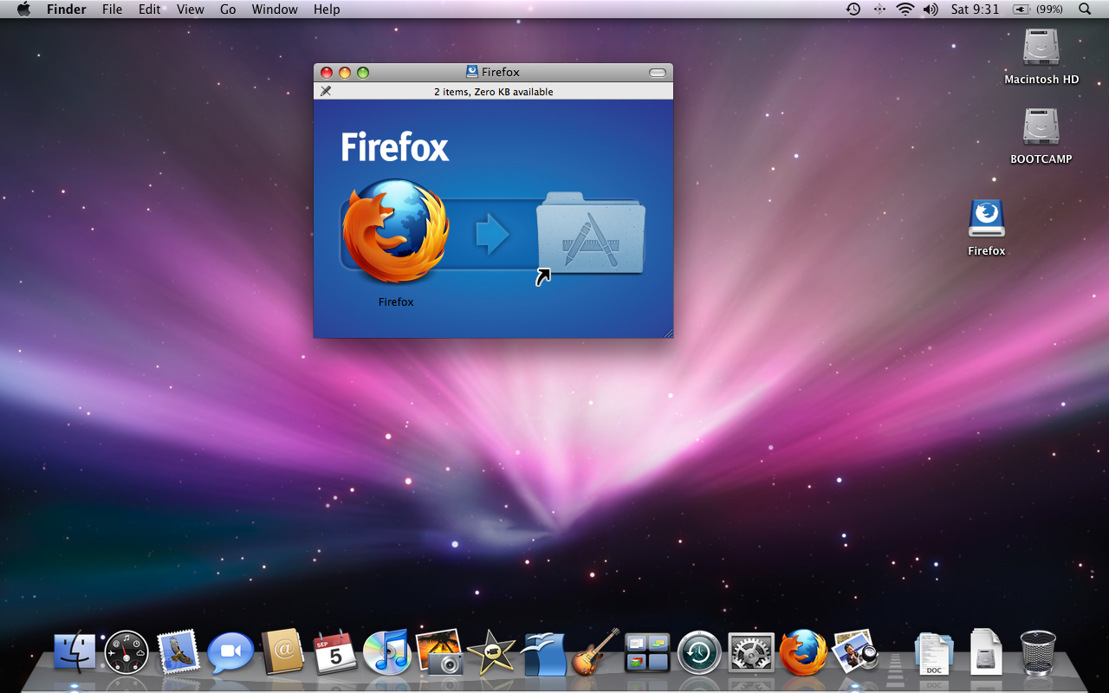Screen dimensions: 1109x693
Task: Open Address Book from the Dock
Action: coord(282,651)
